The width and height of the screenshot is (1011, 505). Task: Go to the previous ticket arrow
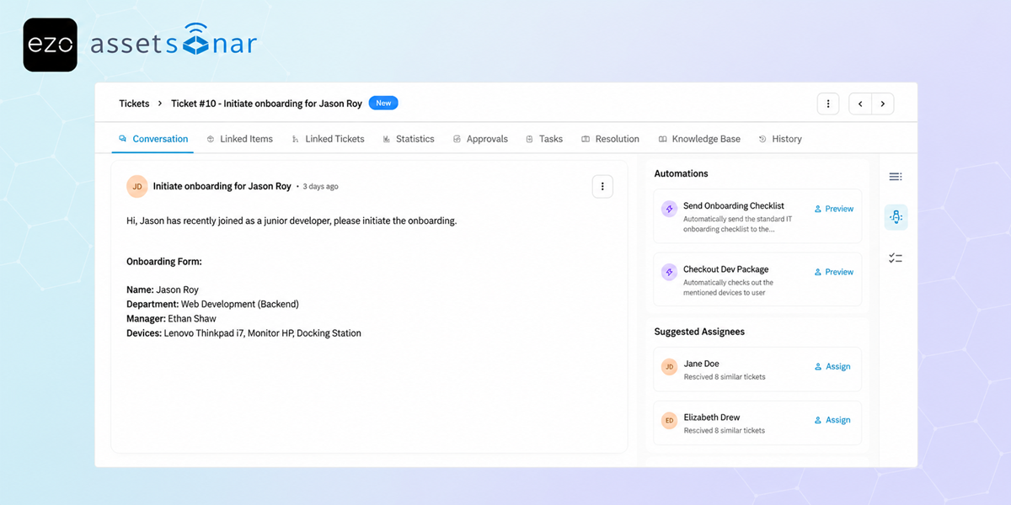tap(860, 104)
